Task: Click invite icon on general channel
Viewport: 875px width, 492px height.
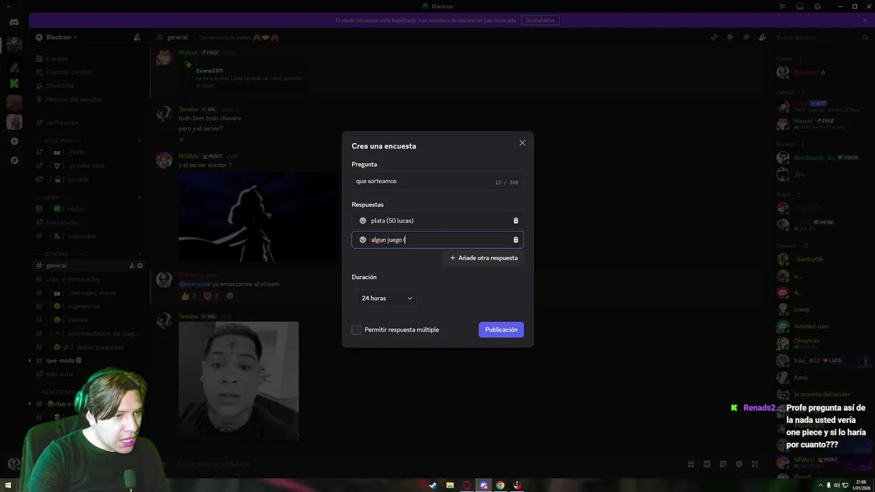Action: pyautogui.click(x=131, y=266)
